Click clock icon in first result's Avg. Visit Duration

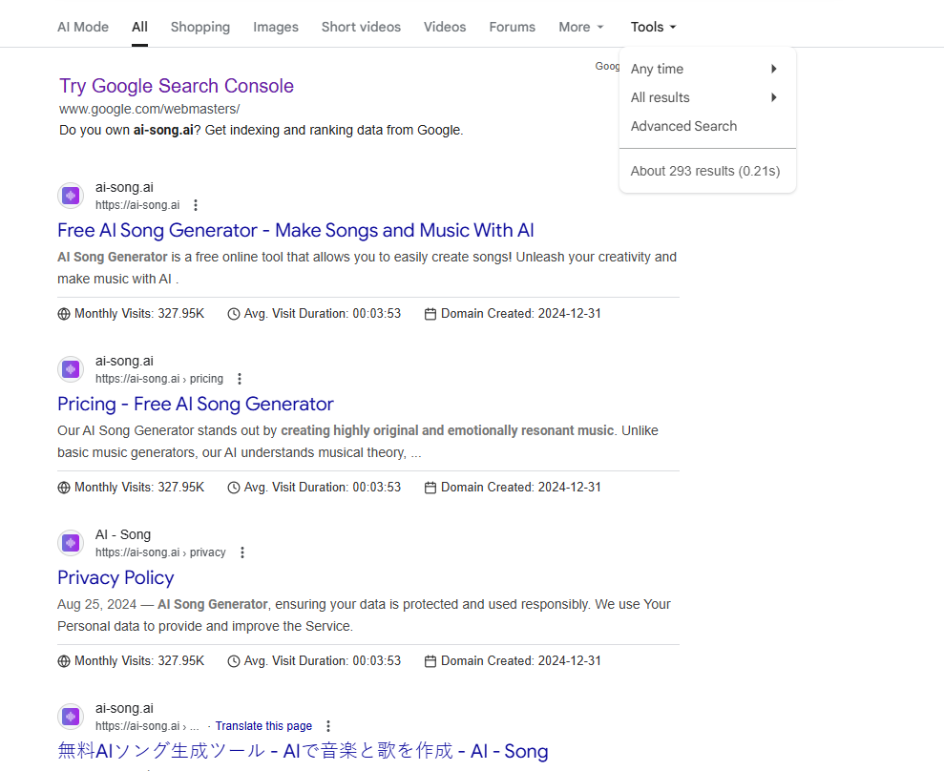[x=234, y=314]
